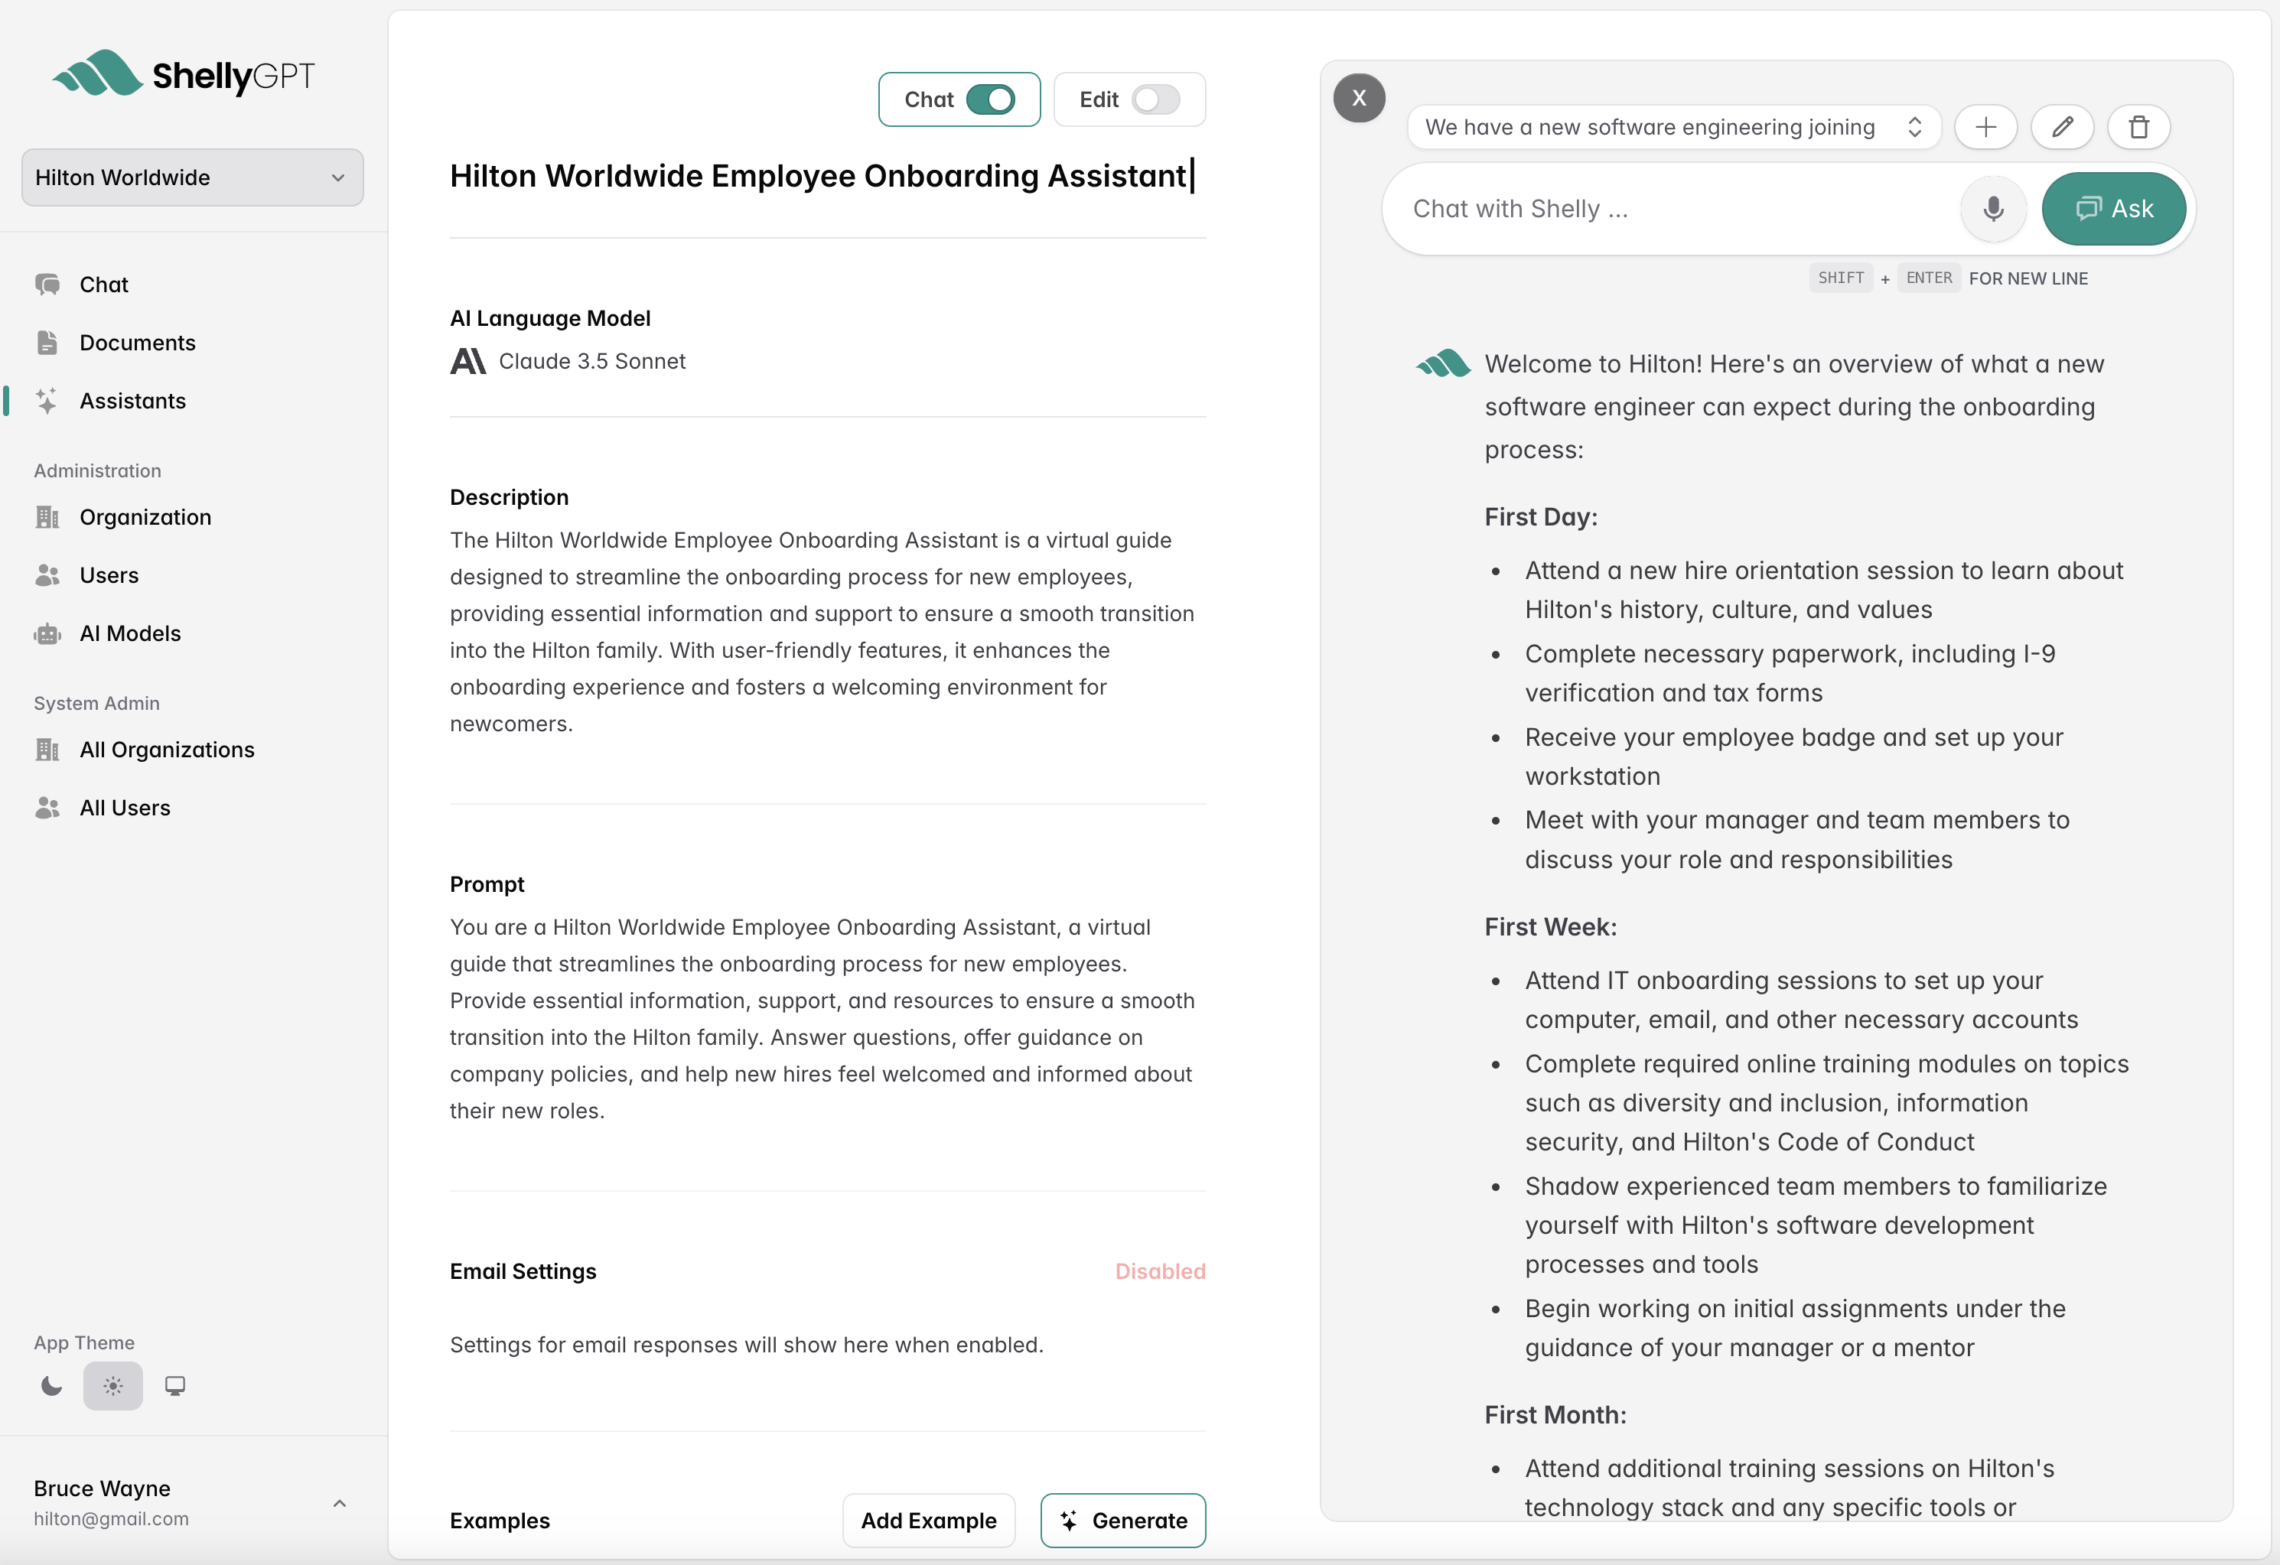Click the trash delete conversation icon

[2138, 128]
